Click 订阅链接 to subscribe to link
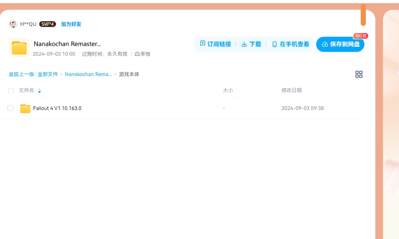Image resolution: width=399 pixels, height=239 pixels. pos(216,44)
